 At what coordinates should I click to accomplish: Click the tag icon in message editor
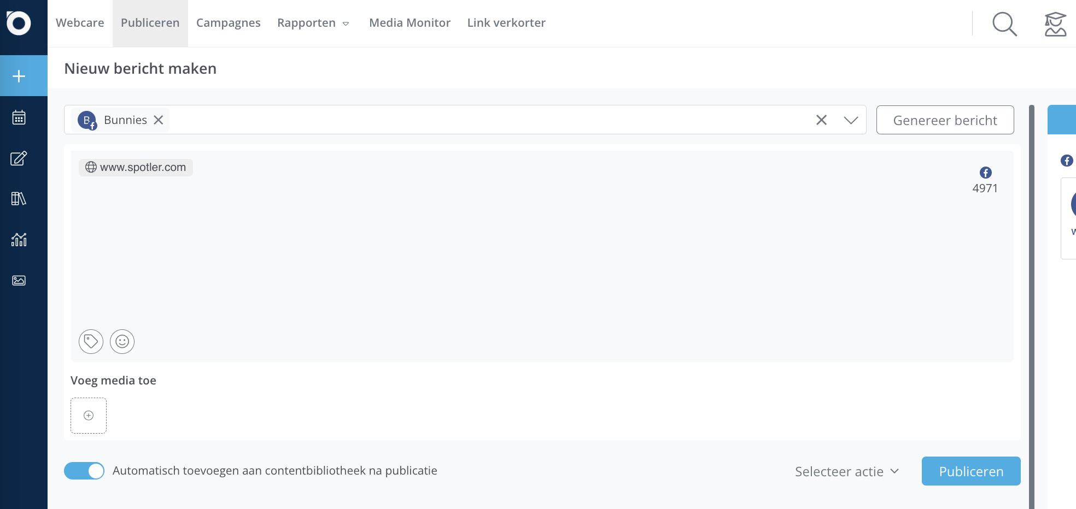[x=91, y=341]
